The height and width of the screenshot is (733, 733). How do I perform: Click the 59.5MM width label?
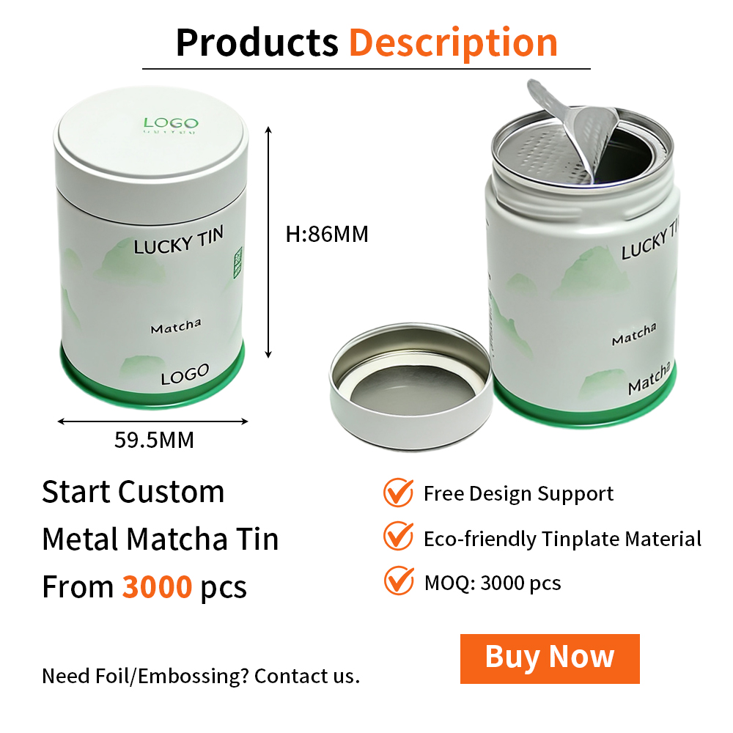[x=154, y=440]
